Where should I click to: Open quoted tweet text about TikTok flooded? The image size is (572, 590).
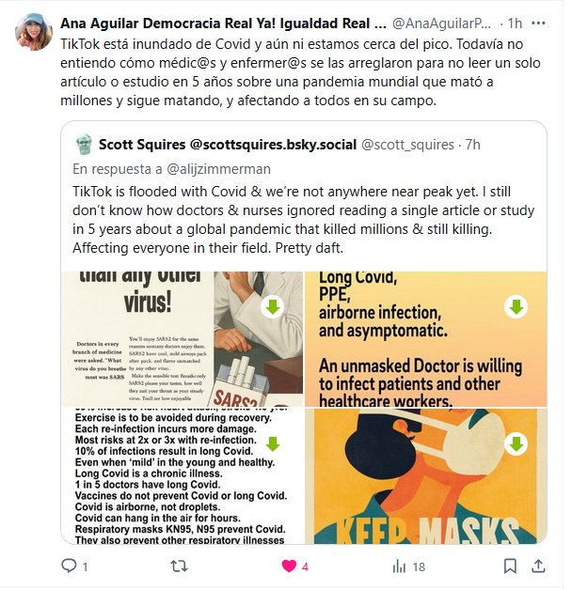click(x=304, y=220)
